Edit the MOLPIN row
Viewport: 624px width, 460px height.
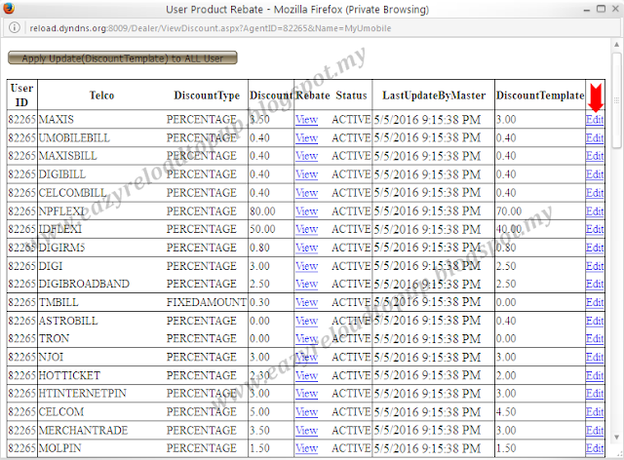pos(595,448)
